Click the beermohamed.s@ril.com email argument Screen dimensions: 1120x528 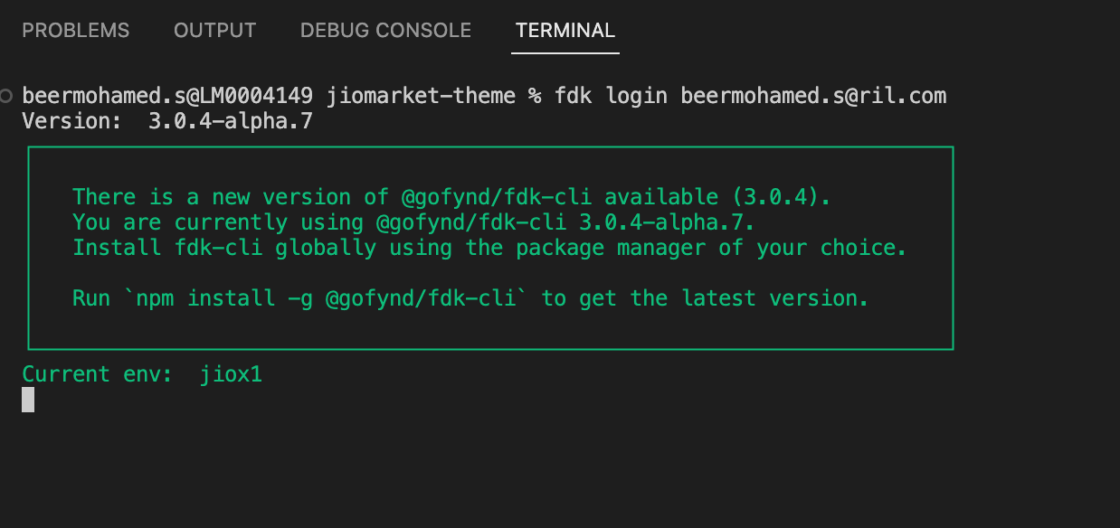[x=813, y=95]
